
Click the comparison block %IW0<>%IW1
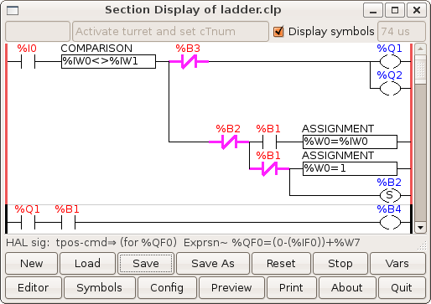pos(108,61)
